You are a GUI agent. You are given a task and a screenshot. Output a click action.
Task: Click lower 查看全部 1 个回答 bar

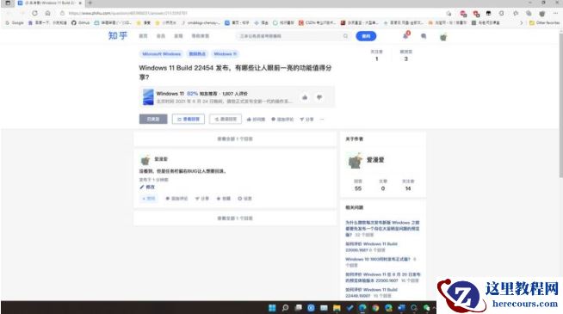pyautogui.click(x=235, y=219)
